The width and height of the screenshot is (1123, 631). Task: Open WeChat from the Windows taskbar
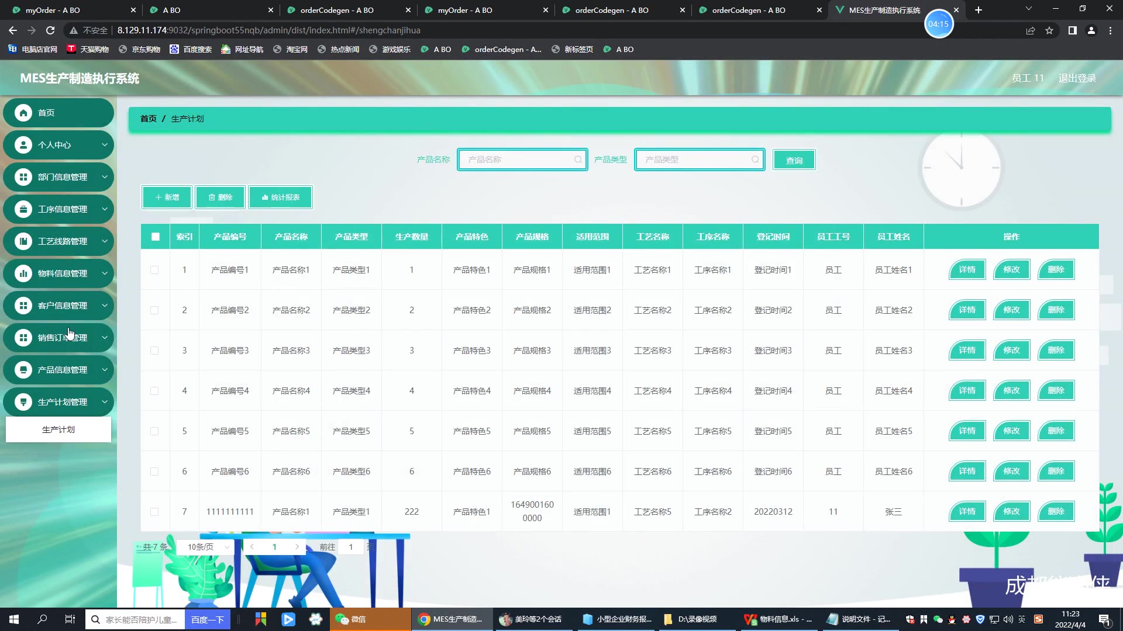tap(351, 619)
